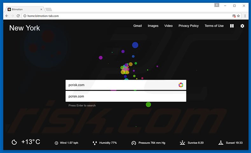Click the wind direction icon
The width and height of the screenshot is (251, 153).
point(56,143)
